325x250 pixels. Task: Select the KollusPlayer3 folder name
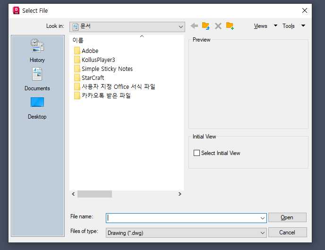(x=98, y=60)
